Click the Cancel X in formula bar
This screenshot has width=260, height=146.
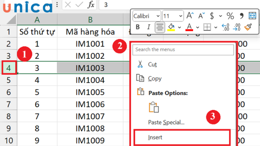[68, 5]
